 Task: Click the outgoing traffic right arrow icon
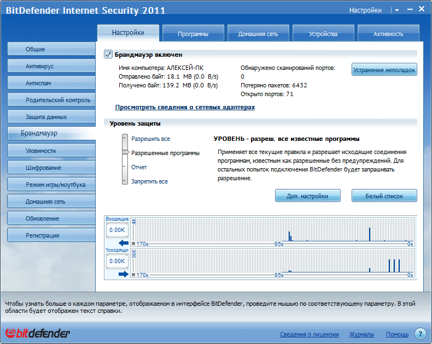124,274
